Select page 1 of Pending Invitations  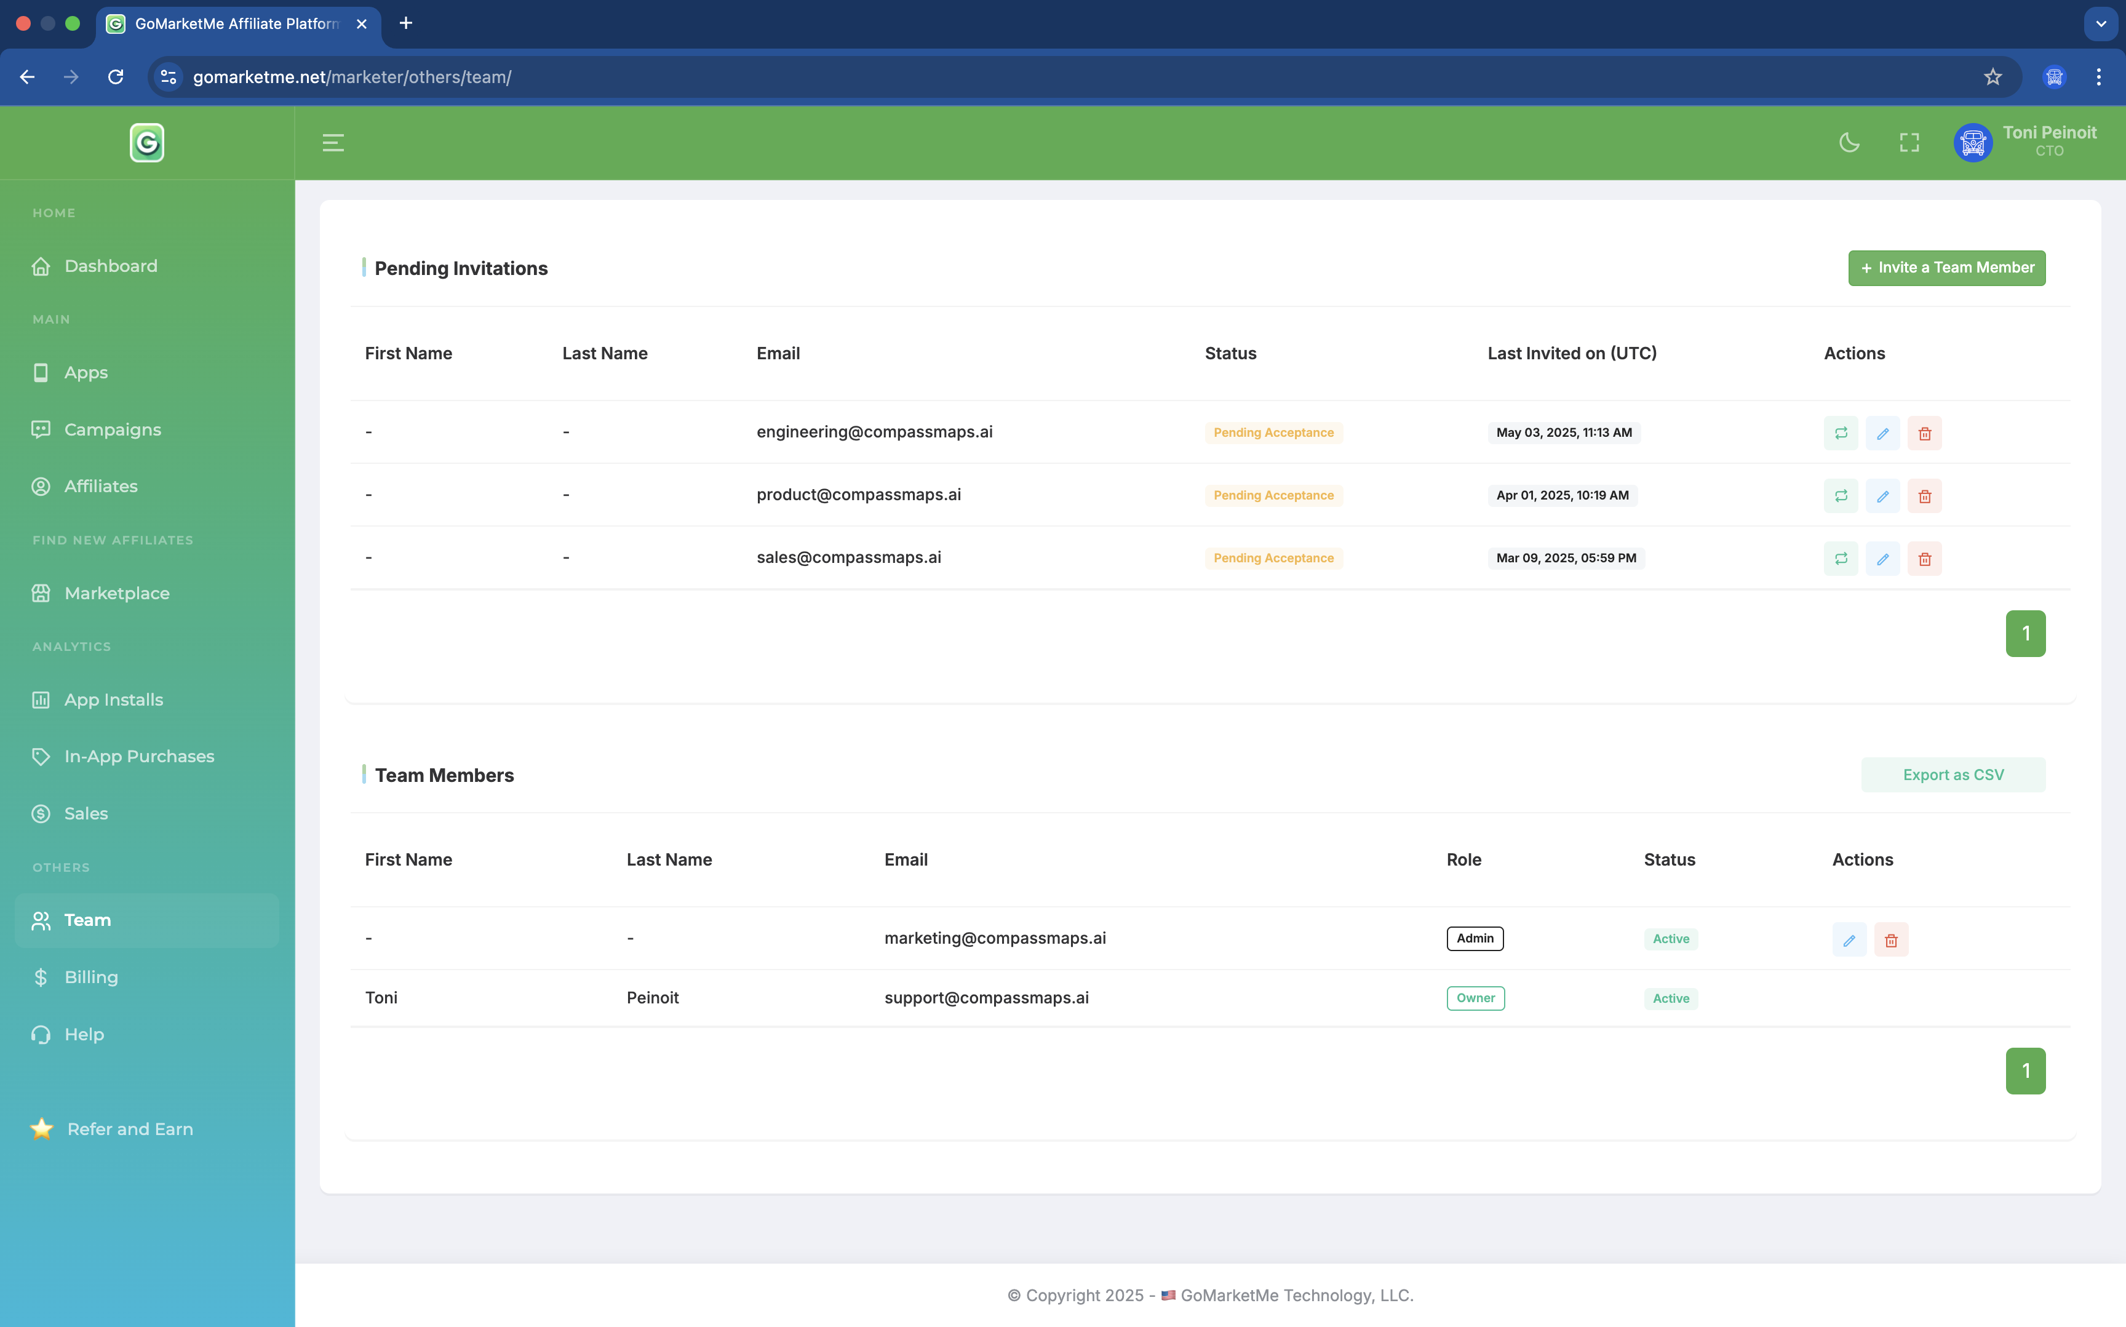click(x=2025, y=634)
